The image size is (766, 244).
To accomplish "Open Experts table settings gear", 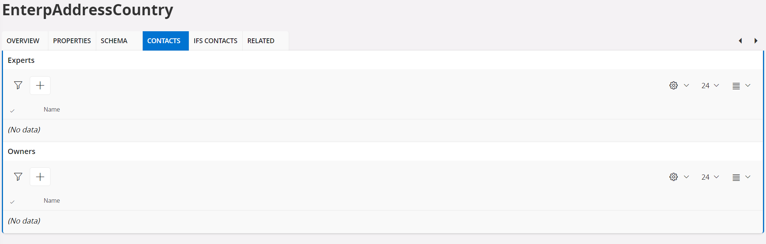I will (673, 86).
